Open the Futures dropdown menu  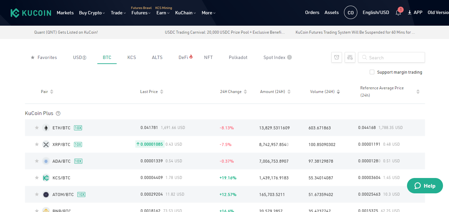click(141, 13)
